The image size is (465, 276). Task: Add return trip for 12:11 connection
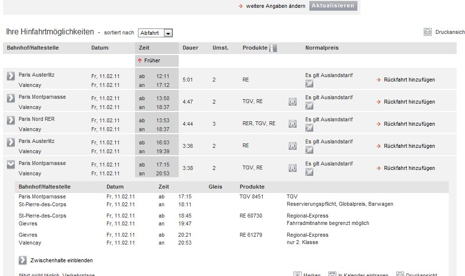[409, 80]
